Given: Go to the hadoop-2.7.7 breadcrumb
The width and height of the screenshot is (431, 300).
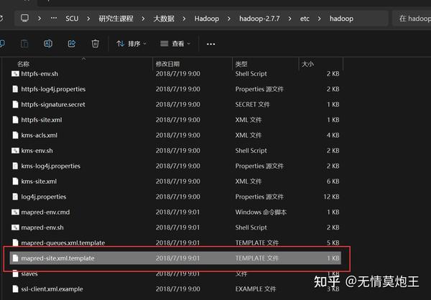Looking at the screenshot, I should click(x=259, y=19).
